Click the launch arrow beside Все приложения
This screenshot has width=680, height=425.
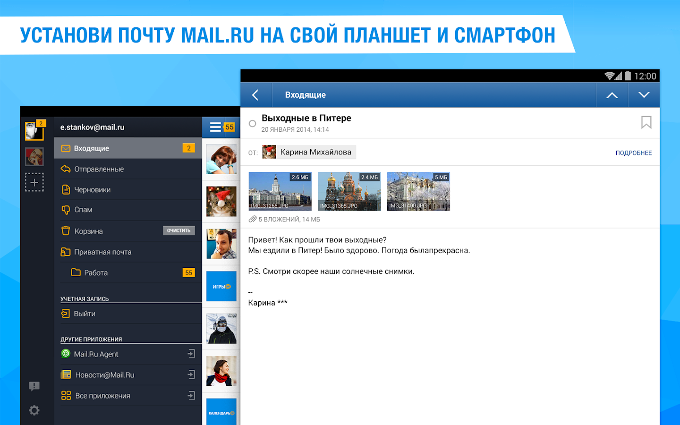pyautogui.click(x=191, y=395)
